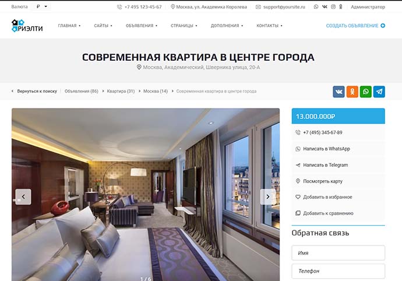
Task: Share listing via Odnoklassniki orange button
Action: (352, 92)
